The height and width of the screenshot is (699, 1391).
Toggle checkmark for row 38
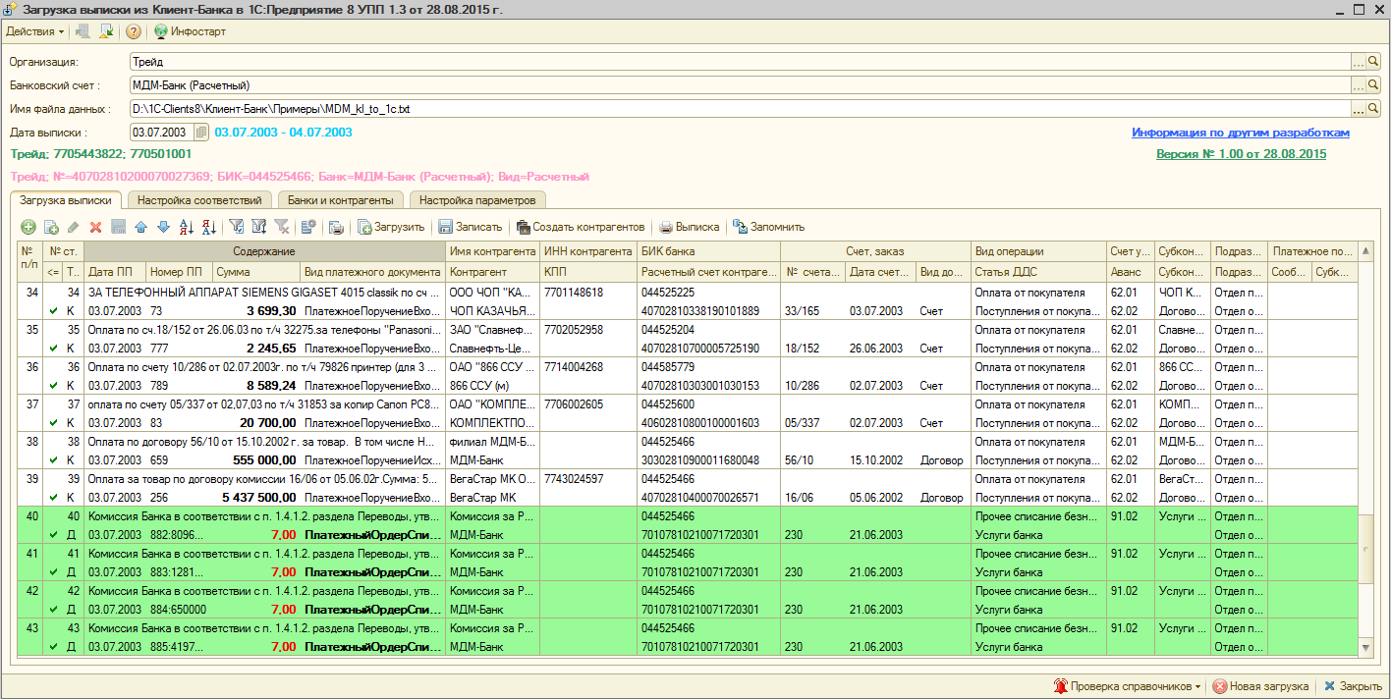coord(54,460)
